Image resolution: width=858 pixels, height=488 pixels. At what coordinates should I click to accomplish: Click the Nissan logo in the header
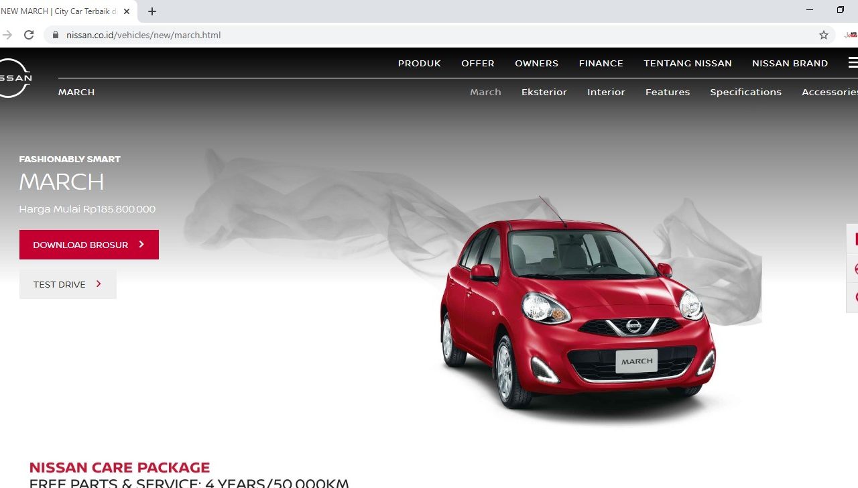coord(13,78)
